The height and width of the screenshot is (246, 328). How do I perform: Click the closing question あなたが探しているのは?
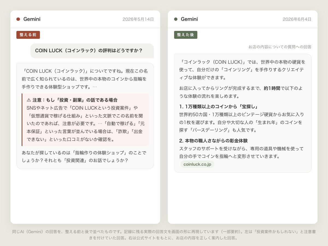pyautogui.click(x=85, y=156)
